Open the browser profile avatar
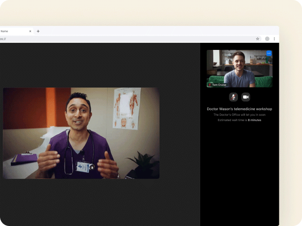The height and width of the screenshot is (226, 302). pyautogui.click(x=267, y=39)
